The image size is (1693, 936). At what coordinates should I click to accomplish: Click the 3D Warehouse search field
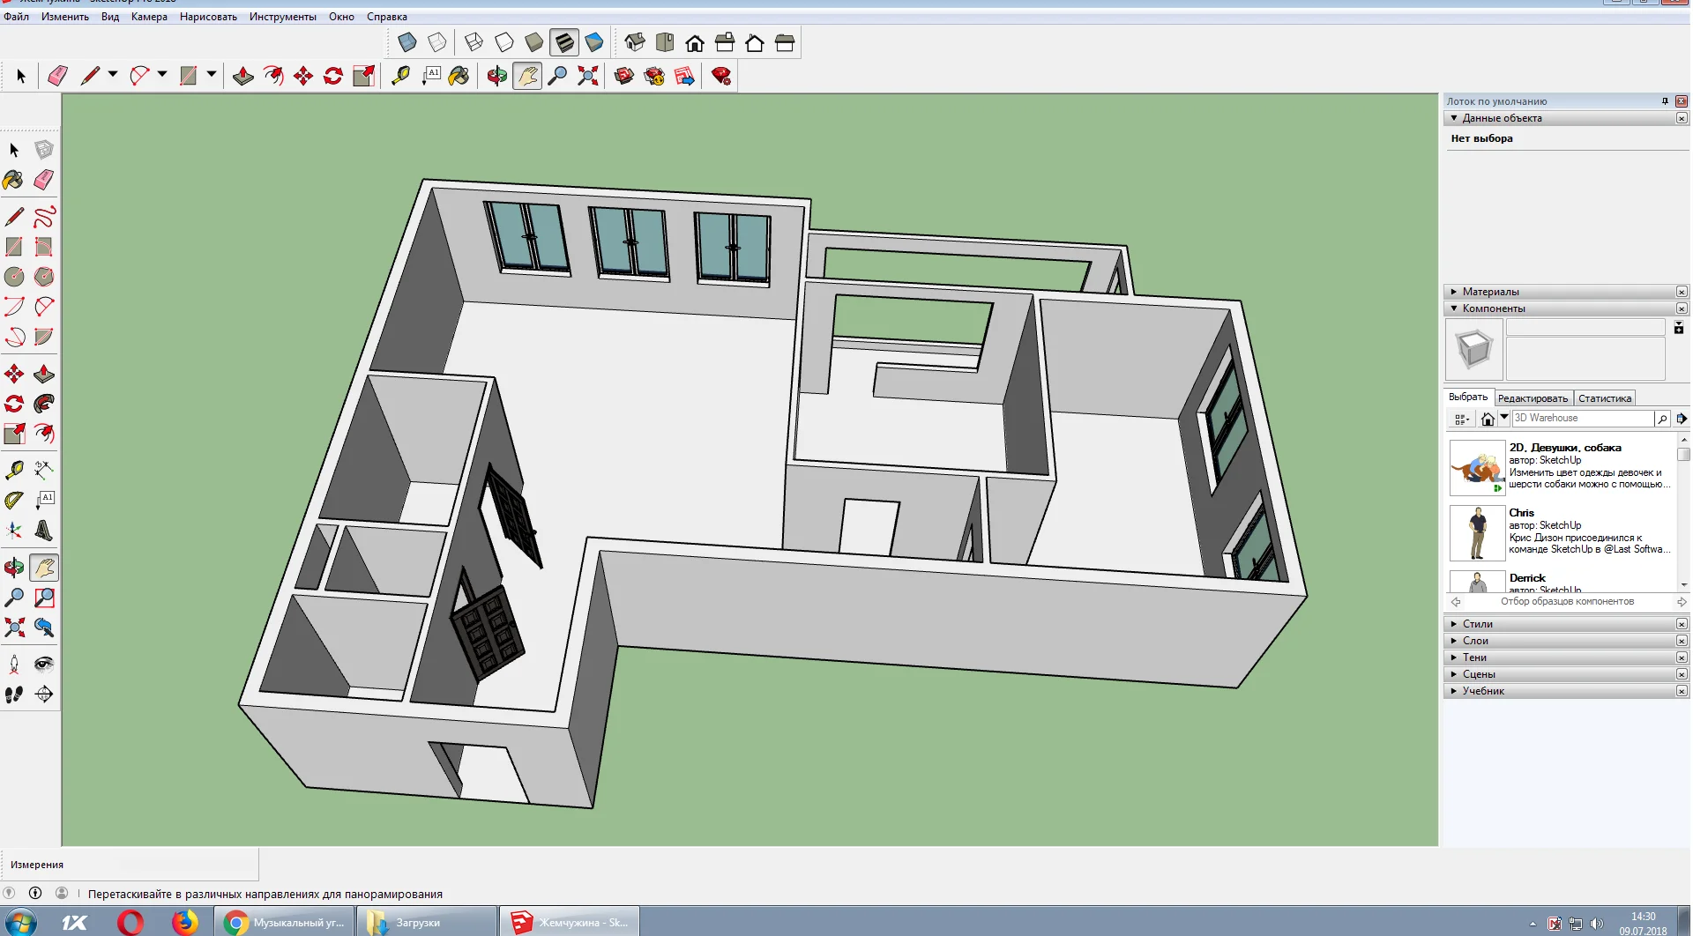[x=1582, y=419]
